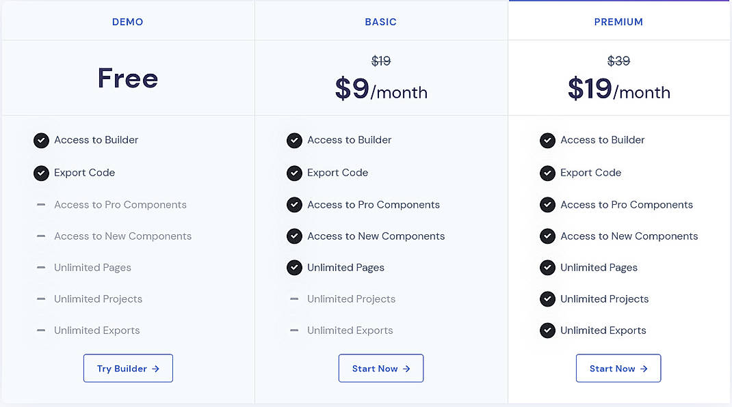Select the PREMIUM plan header
Screen dimensions: 732x407
pos(618,21)
